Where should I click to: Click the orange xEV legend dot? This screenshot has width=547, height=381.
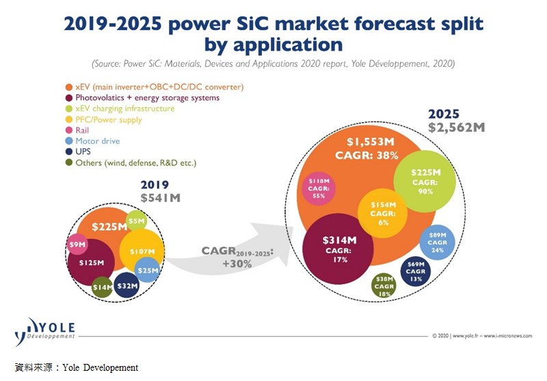pos(68,87)
